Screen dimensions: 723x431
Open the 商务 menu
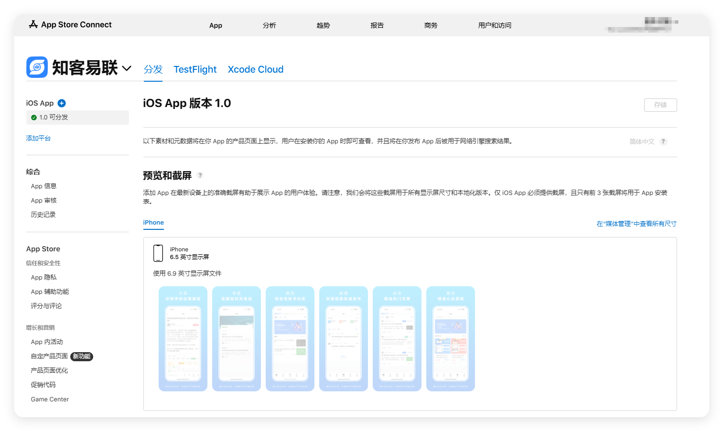[431, 25]
